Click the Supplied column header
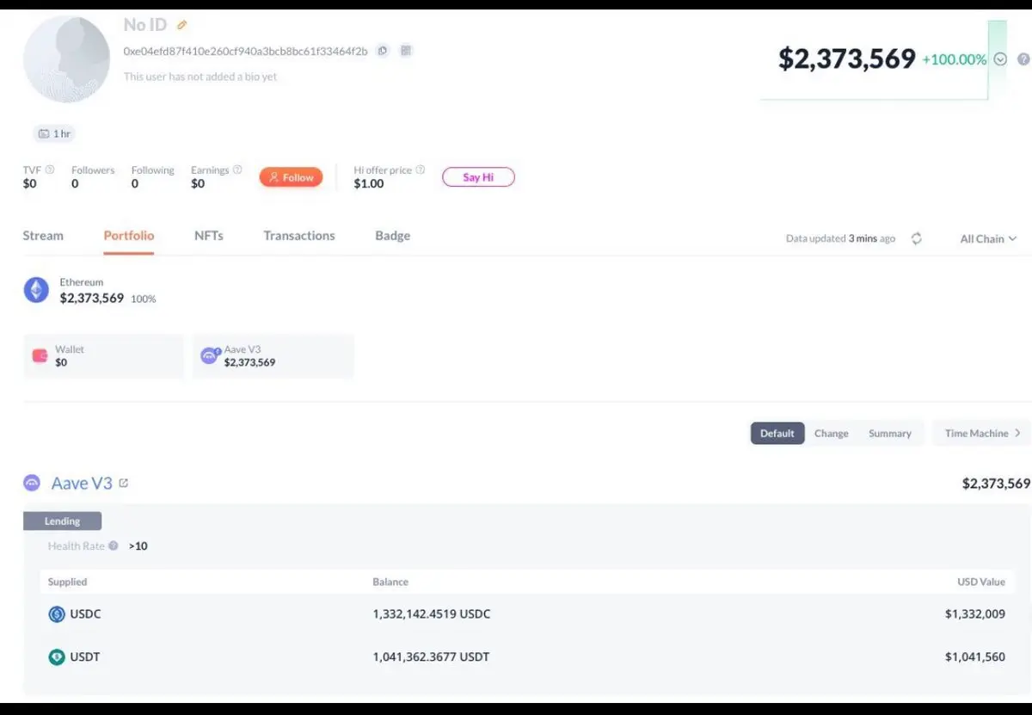 pyautogui.click(x=68, y=582)
